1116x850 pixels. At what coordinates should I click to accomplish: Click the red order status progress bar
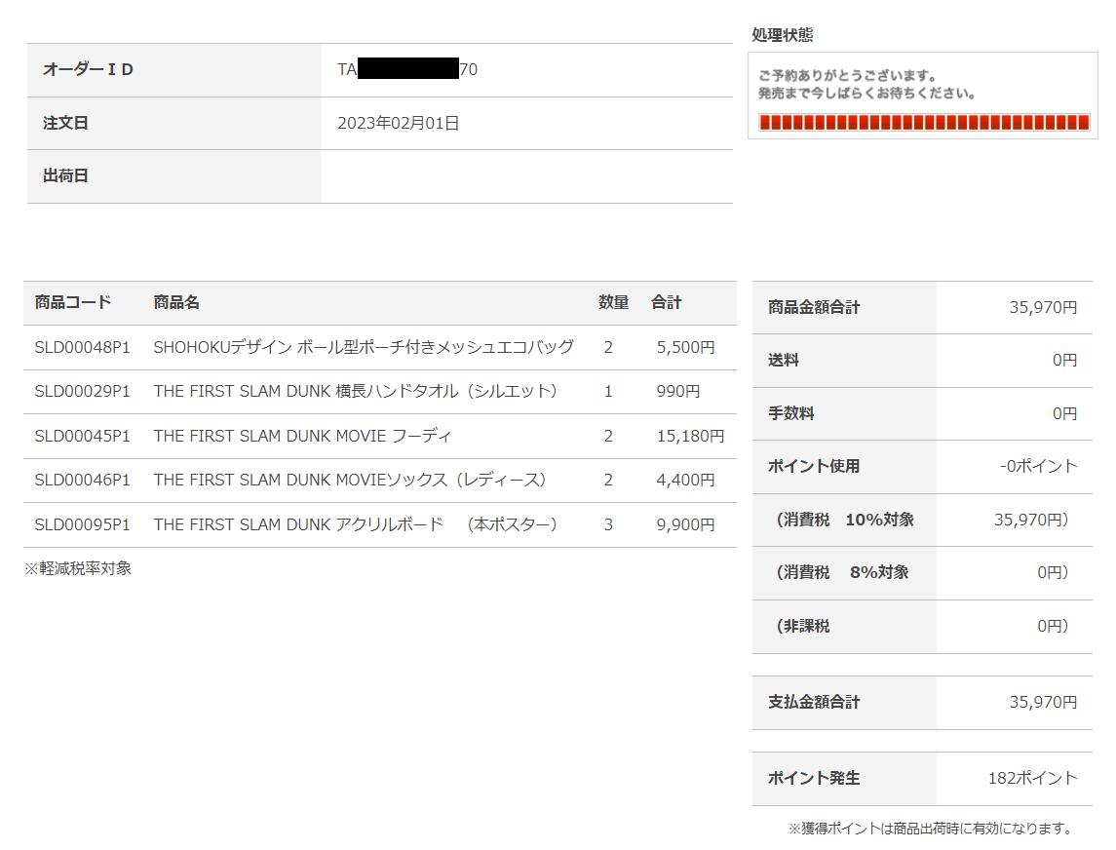pyautogui.click(x=924, y=123)
